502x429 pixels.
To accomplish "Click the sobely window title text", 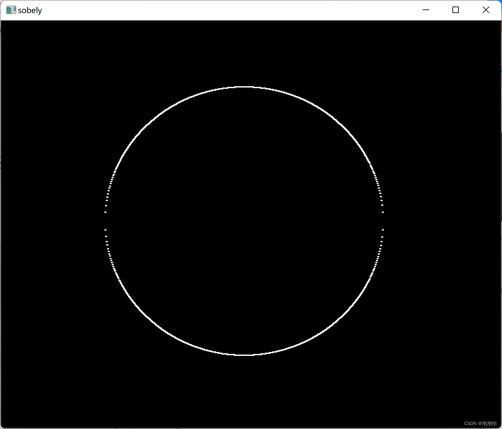I will click(30, 10).
